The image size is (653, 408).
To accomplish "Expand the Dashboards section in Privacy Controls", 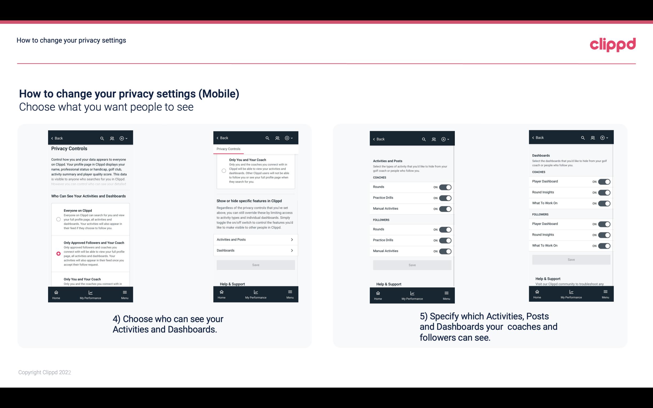I will (255, 250).
